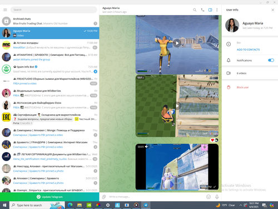Open the Астана жолдары group chat
The height and width of the screenshot is (209, 278).
coord(49,45)
